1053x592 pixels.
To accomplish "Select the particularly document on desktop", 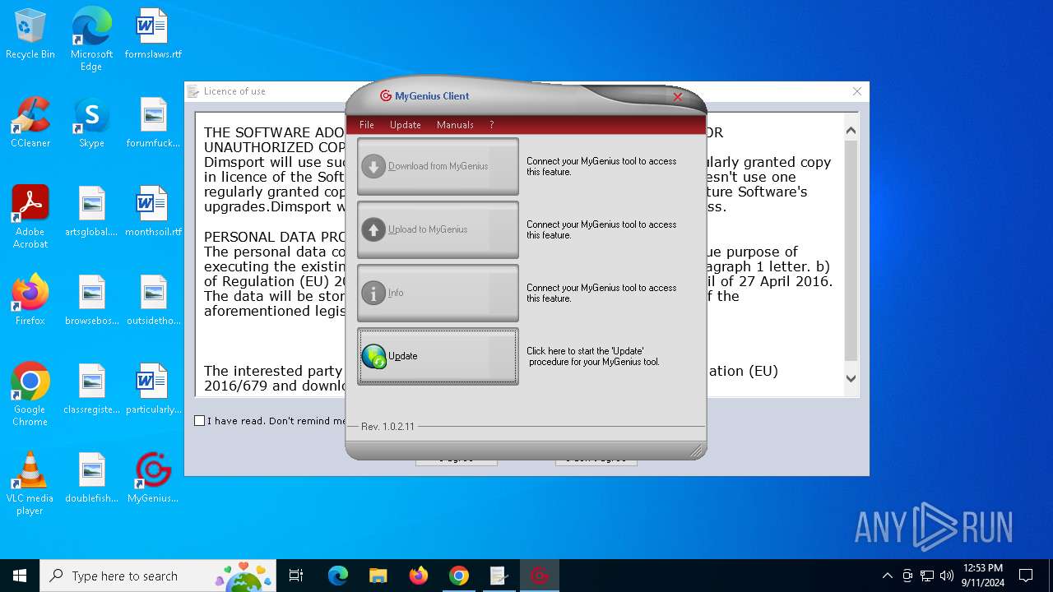I will tap(153, 390).
